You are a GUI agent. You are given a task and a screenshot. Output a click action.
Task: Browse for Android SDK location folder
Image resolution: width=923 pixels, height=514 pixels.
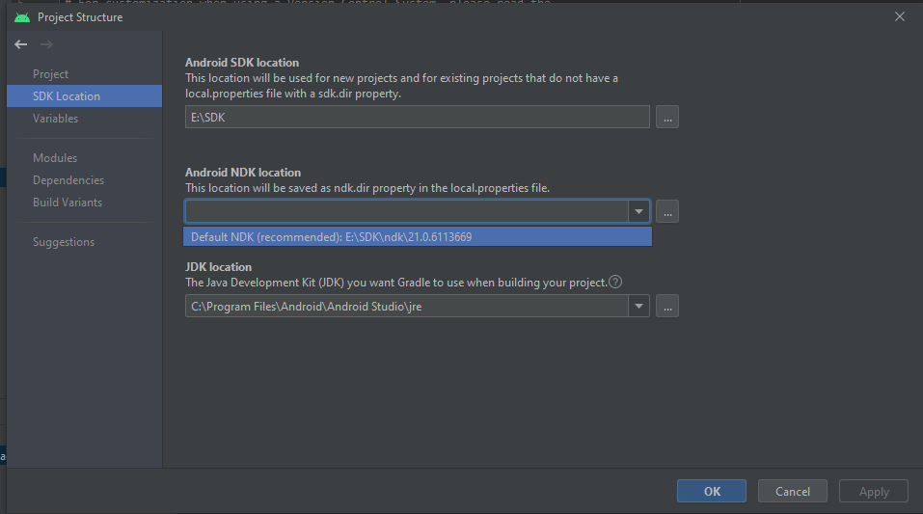pos(667,117)
